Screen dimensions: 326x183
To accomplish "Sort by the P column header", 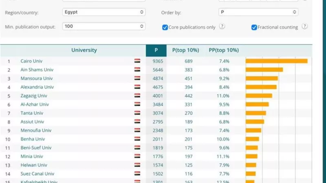I will (x=156, y=50).
